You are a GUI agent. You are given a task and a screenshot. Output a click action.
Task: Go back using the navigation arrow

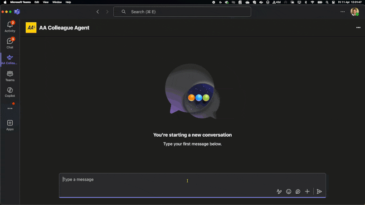pyautogui.click(x=97, y=12)
